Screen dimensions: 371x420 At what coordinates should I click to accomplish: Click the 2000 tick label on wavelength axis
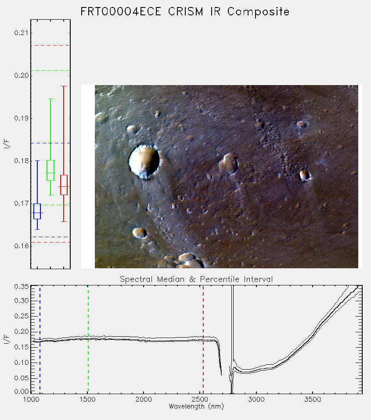point(144,399)
